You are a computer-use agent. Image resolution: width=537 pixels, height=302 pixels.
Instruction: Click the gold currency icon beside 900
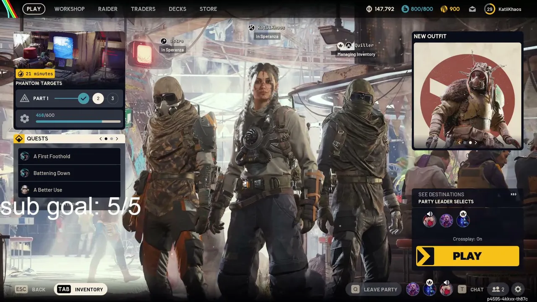444,9
